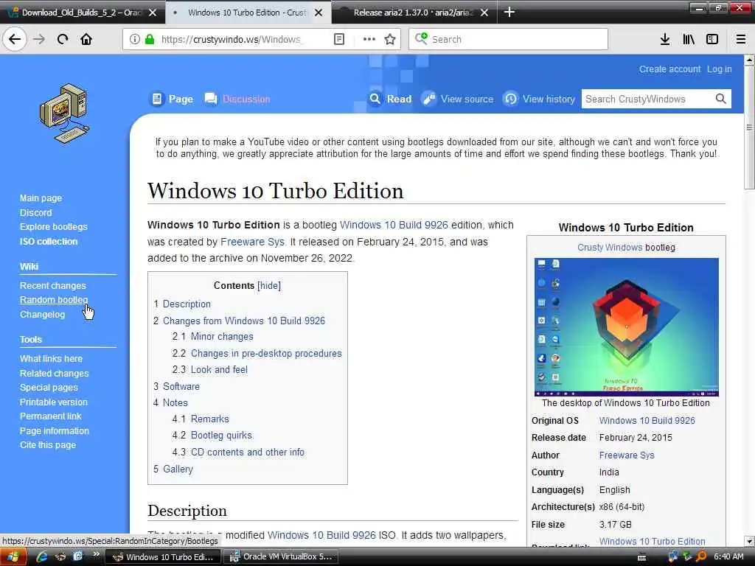755x566 pixels.
Task: Open Freeware Sys link in intro paragraph
Action: pyautogui.click(x=252, y=242)
